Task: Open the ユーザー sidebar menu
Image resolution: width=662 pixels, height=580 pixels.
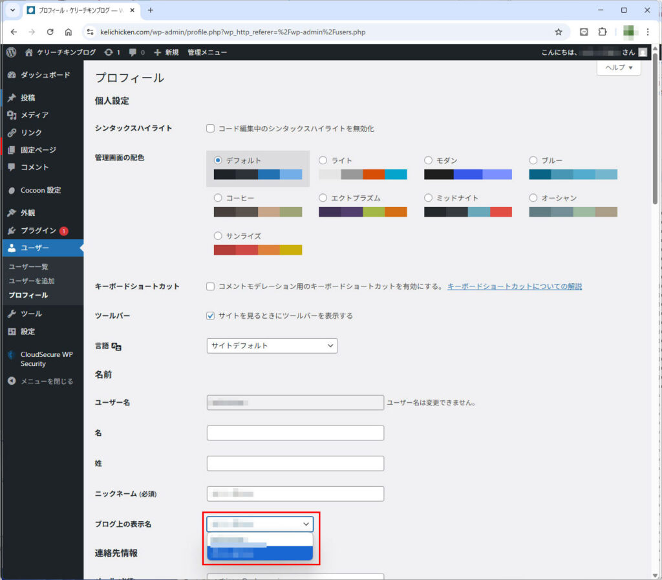Action: [x=42, y=248]
